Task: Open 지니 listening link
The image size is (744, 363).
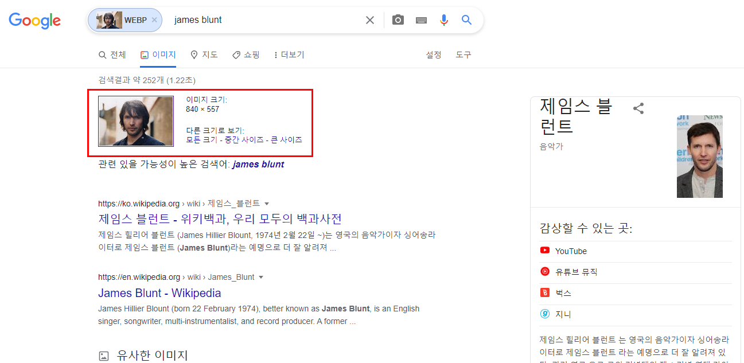Action: (563, 314)
